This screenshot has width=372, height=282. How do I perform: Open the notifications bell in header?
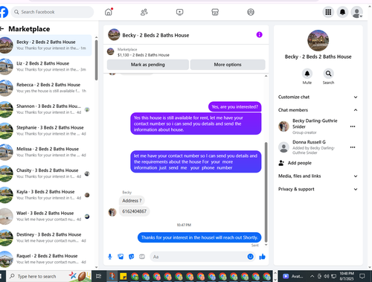[342, 12]
